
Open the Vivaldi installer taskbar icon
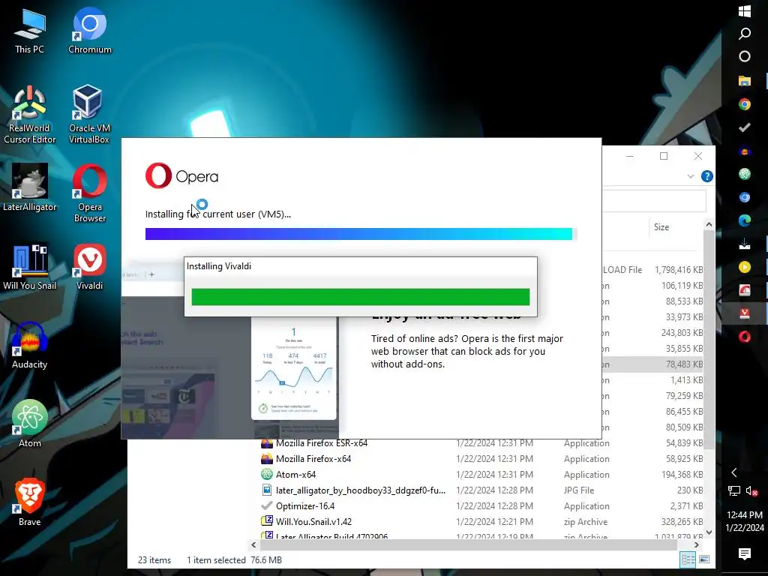tap(745, 313)
